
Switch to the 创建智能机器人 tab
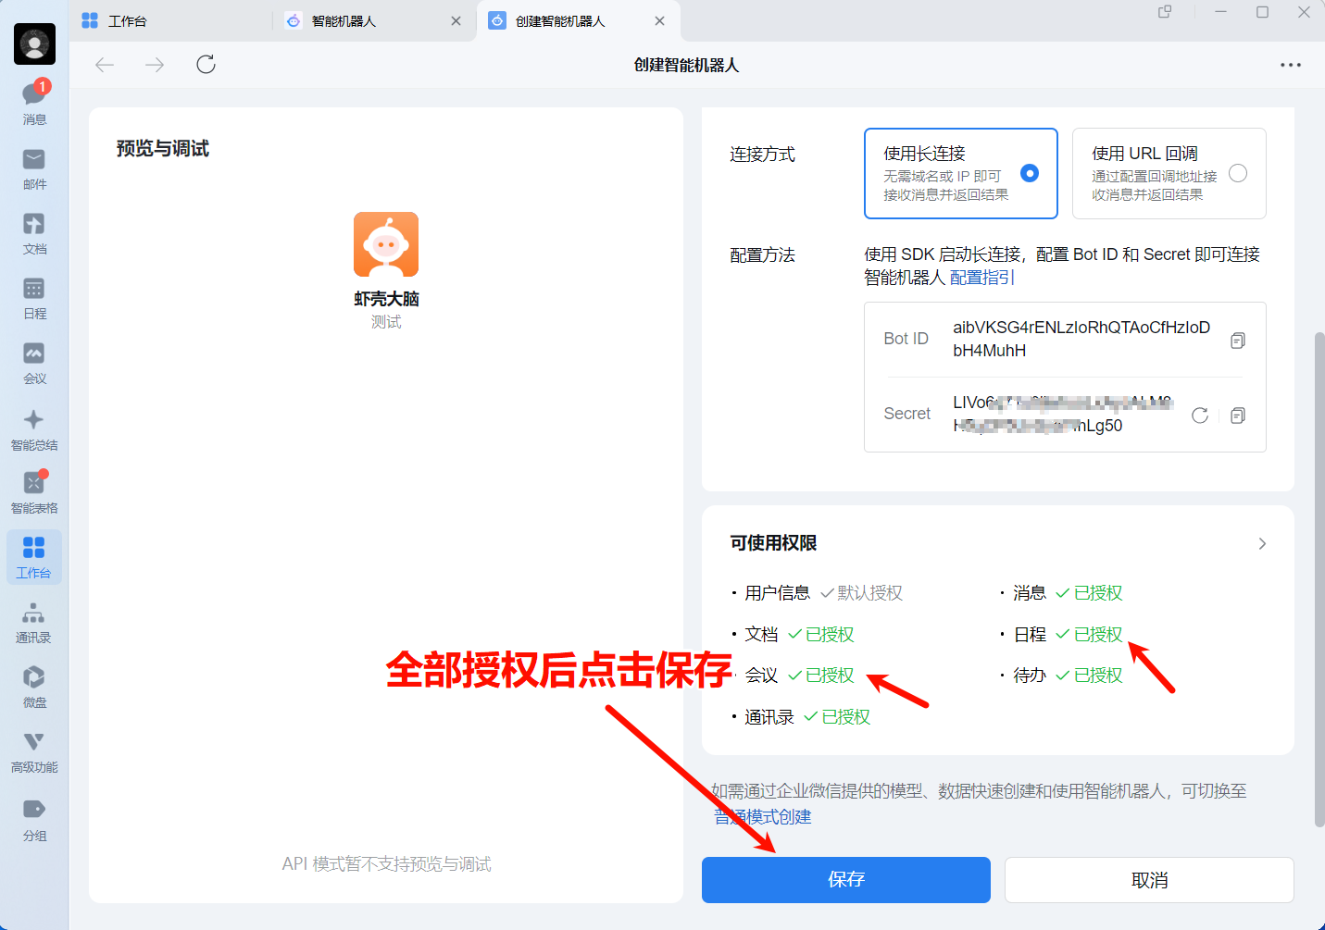coord(579,20)
